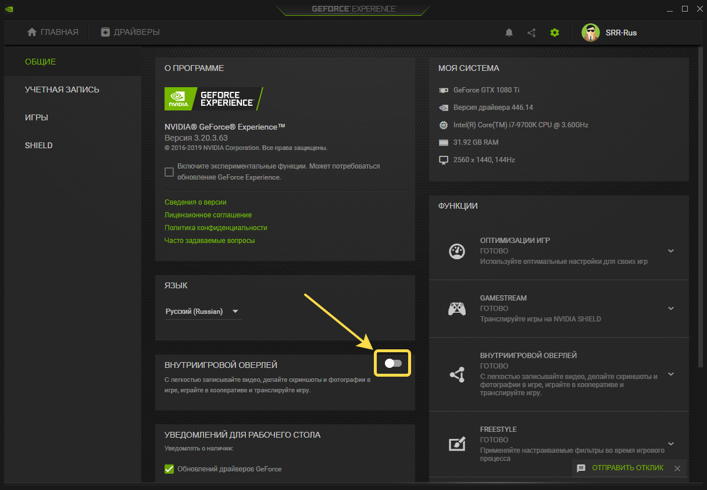Click the SRR-Rus user avatar
The width and height of the screenshot is (707, 490).
click(591, 33)
